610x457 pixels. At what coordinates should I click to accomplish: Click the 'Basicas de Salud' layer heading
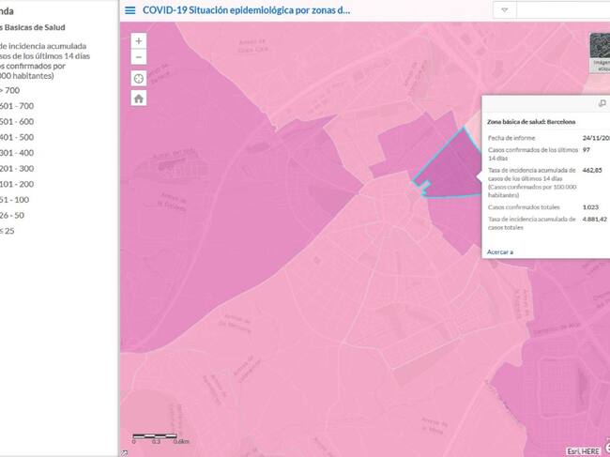tap(33, 26)
